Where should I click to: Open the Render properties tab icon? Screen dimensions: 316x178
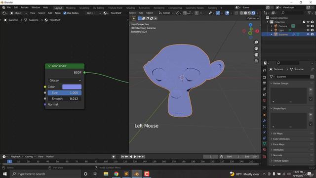click(x=265, y=77)
